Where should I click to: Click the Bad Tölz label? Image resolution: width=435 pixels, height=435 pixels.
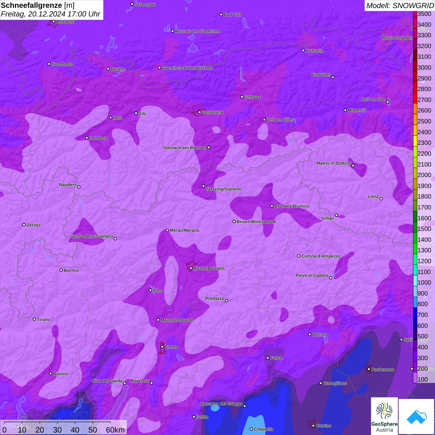click(233, 15)
